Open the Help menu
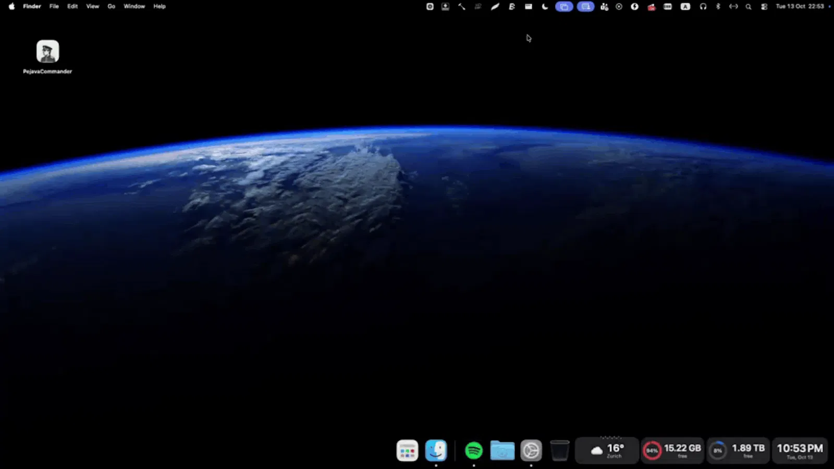This screenshot has width=834, height=469. (160, 6)
